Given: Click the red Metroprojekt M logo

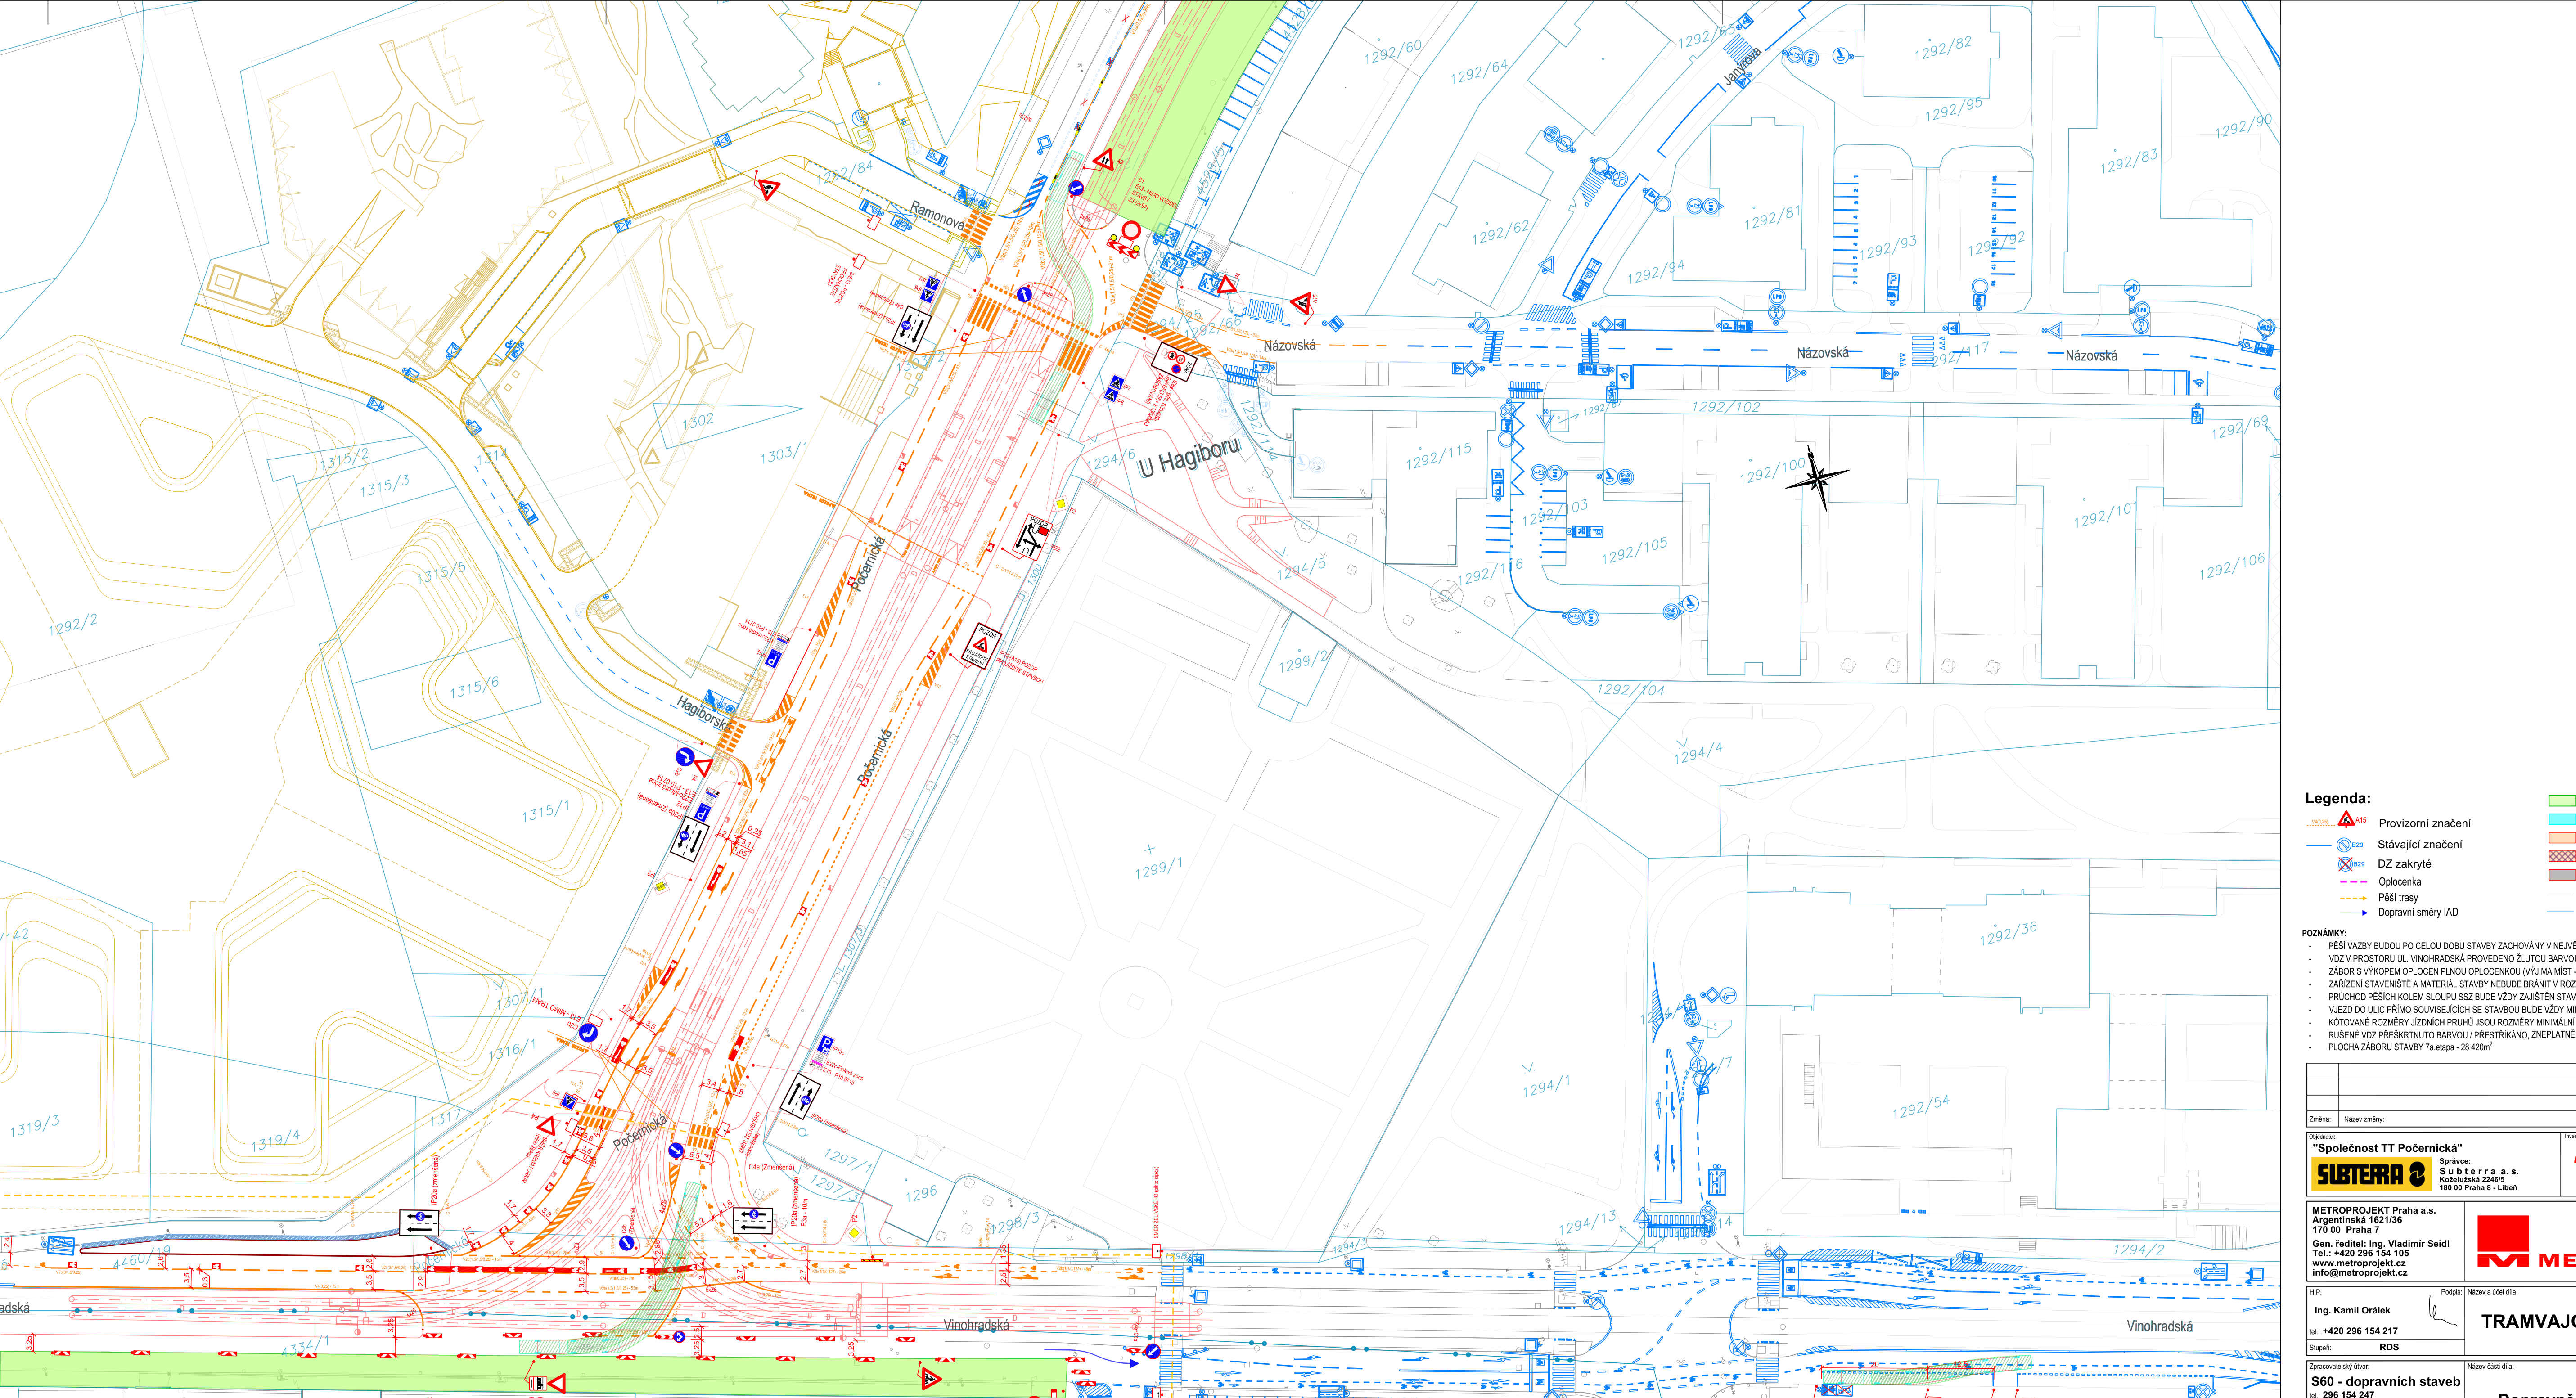Looking at the screenshot, I should point(2503,1241).
